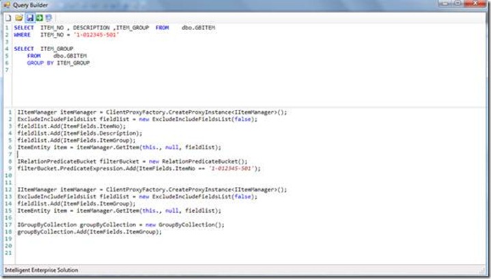Click the 'WHERE' keyword on SQL line 2

pyautogui.click(x=23, y=35)
